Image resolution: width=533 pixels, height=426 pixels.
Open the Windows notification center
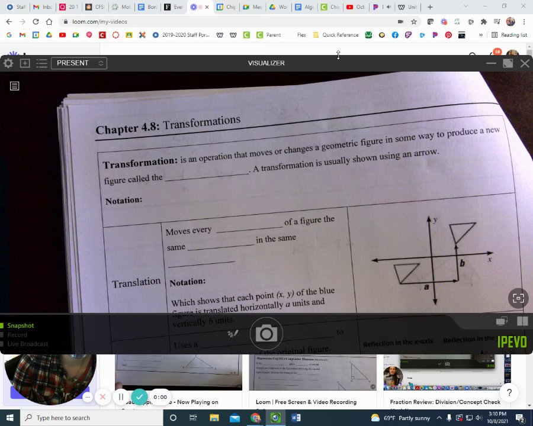(x=520, y=418)
